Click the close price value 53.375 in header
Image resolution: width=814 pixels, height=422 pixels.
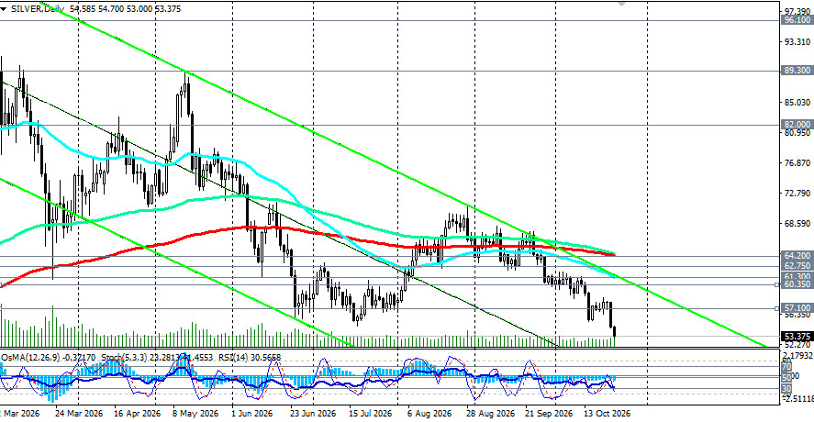(x=168, y=9)
